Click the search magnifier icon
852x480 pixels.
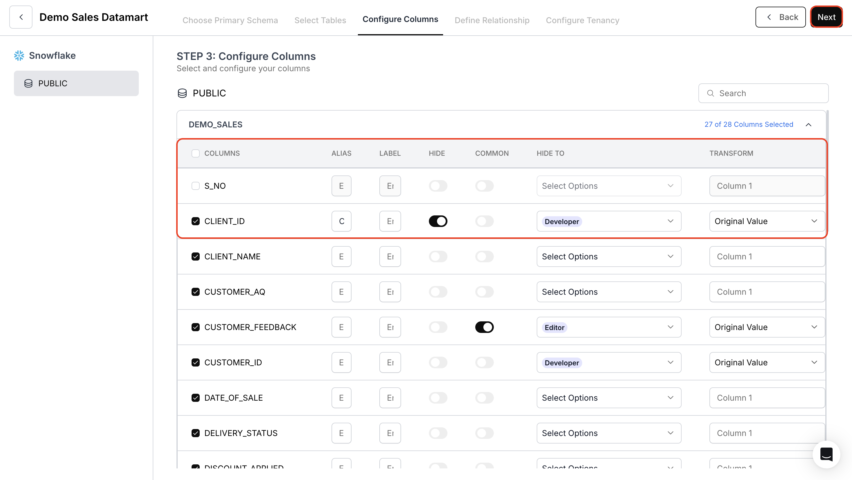(x=711, y=93)
